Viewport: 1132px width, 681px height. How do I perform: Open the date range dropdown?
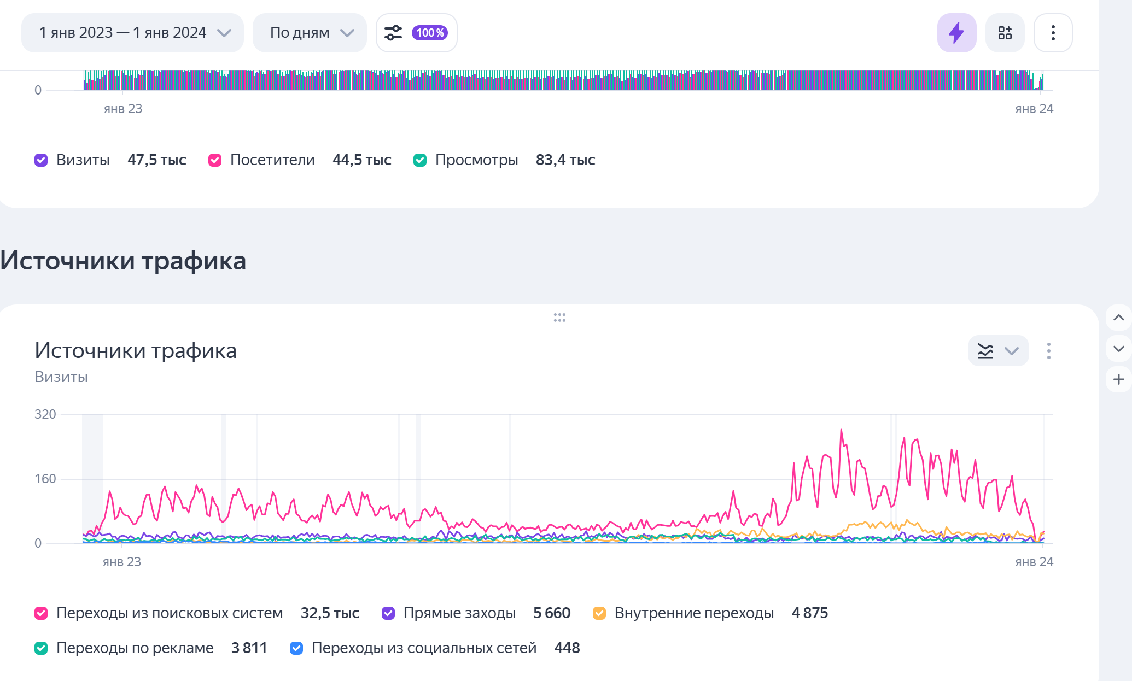click(x=132, y=33)
